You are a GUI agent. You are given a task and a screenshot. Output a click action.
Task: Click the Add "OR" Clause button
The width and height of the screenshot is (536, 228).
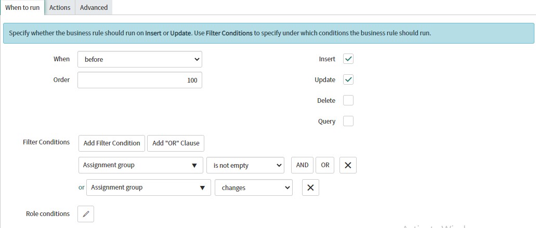click(176, 143)
